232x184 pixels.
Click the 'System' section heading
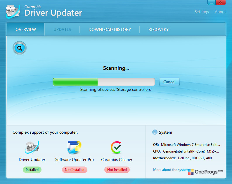tap(165, 132)
